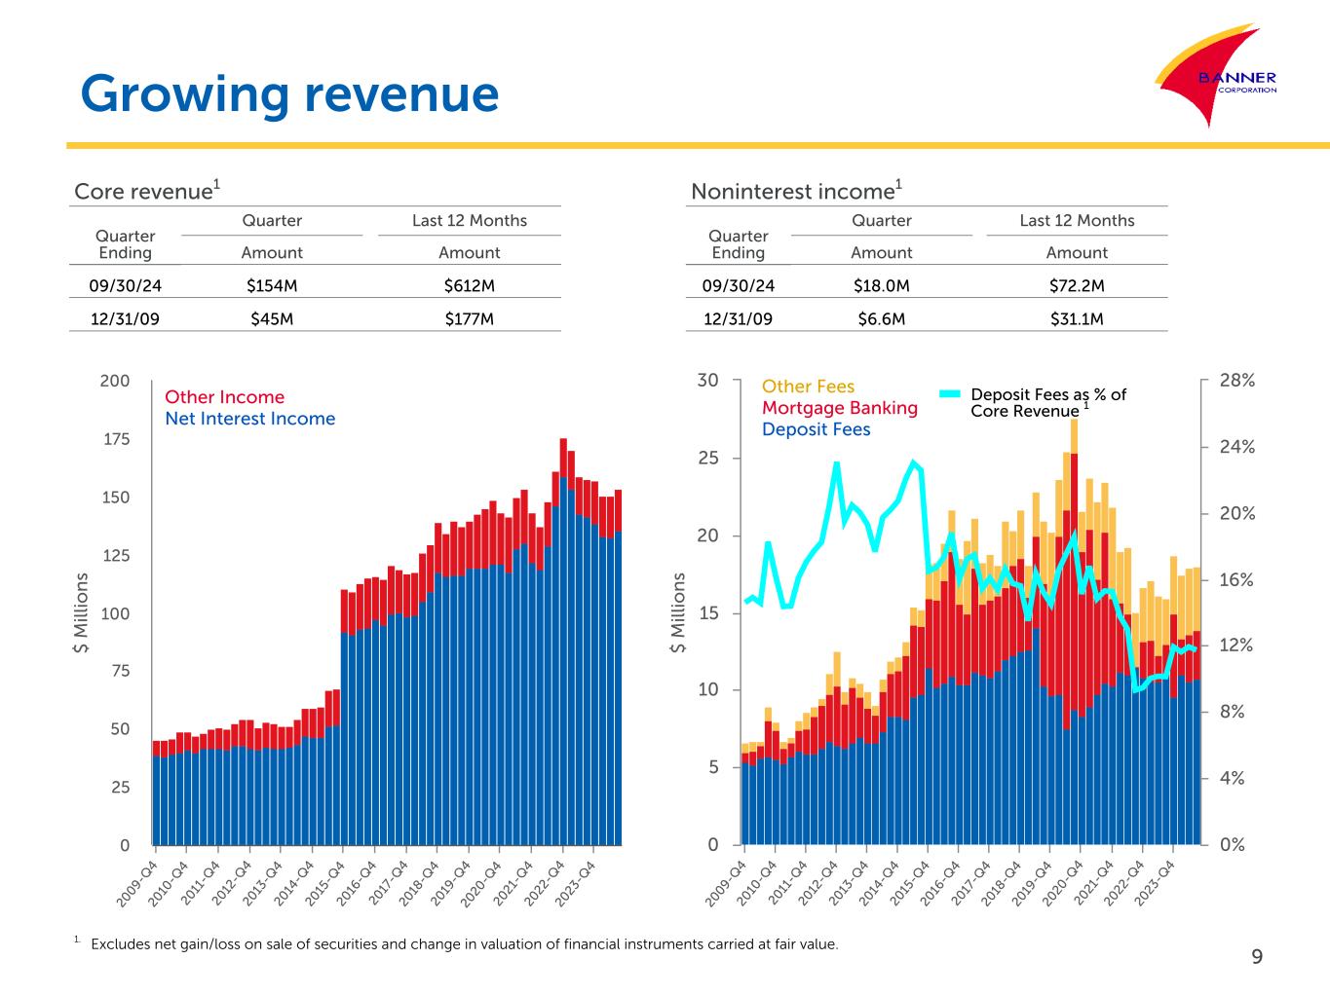Click the page number 9
The width and height of the screenshot is (1330, 997).
1256,957
